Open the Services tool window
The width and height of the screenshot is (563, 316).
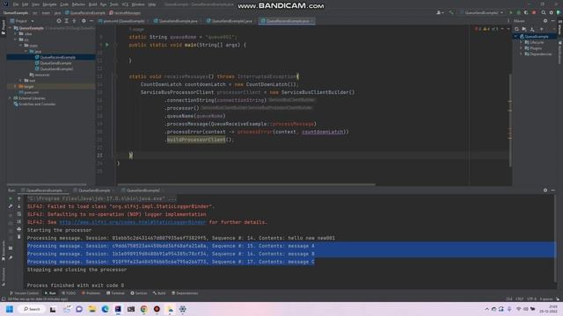click(x=139, y=293)
